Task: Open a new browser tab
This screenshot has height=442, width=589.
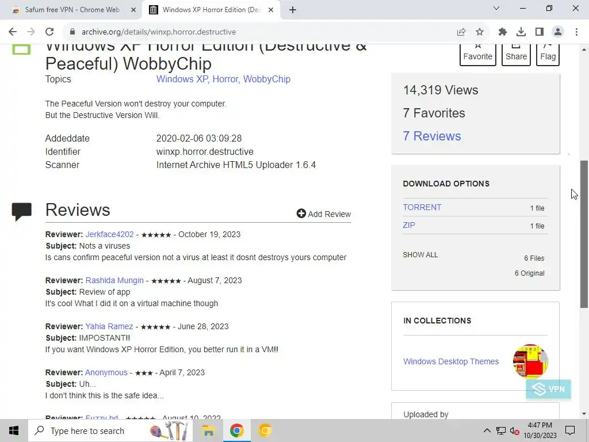Action: click(293, 10)
